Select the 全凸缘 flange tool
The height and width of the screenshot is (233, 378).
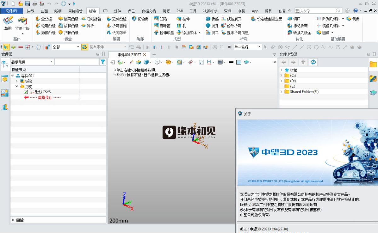[x=44, y=19]
